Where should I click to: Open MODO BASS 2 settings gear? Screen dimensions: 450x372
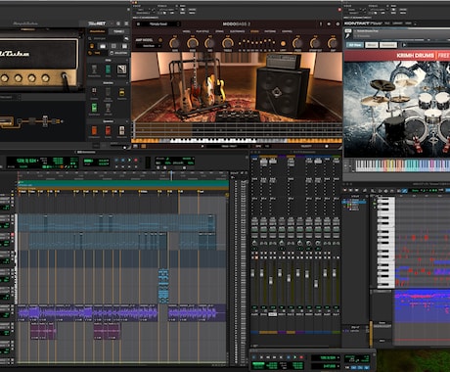337,23
